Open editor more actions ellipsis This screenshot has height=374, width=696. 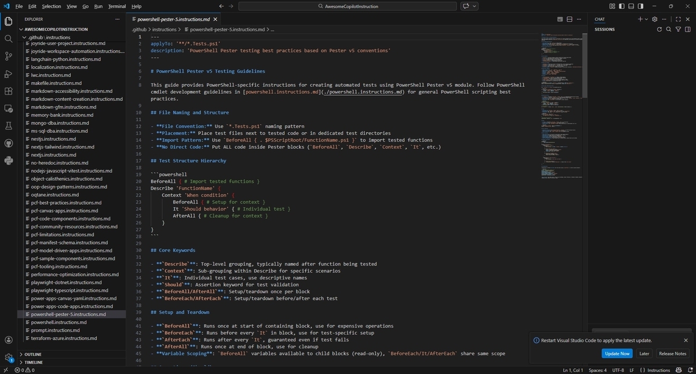click(578, 19)
